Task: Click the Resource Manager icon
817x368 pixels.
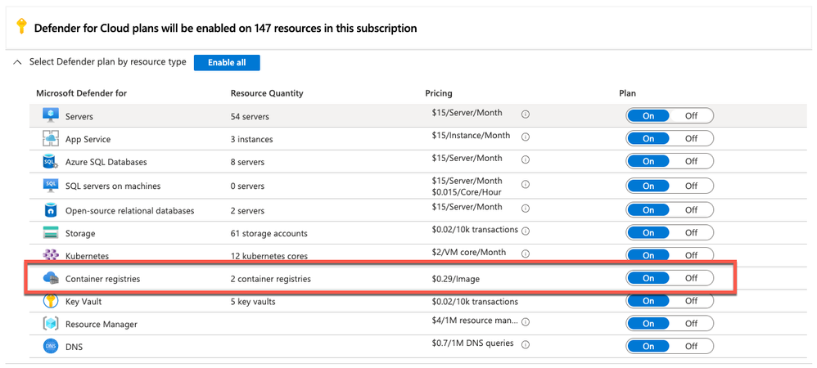Action: pyautogui.click(x=50, y=324)
